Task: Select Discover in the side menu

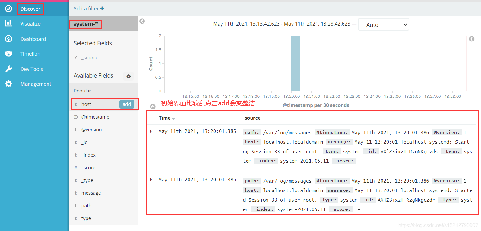Action: tap(30, 9)
